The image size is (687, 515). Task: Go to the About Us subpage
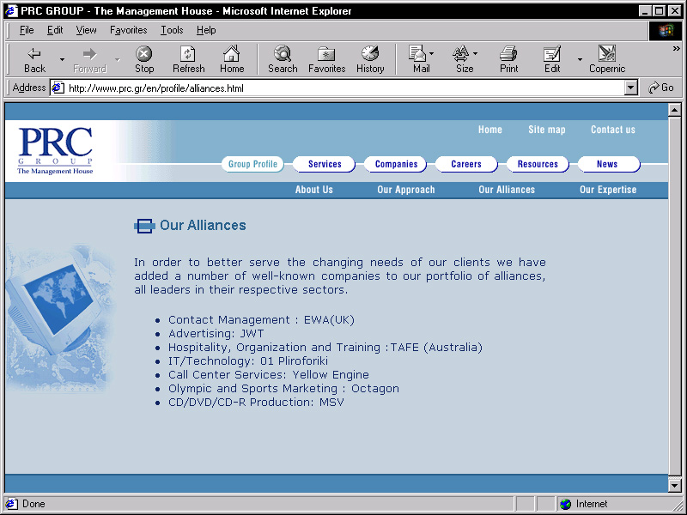(313, 190)
